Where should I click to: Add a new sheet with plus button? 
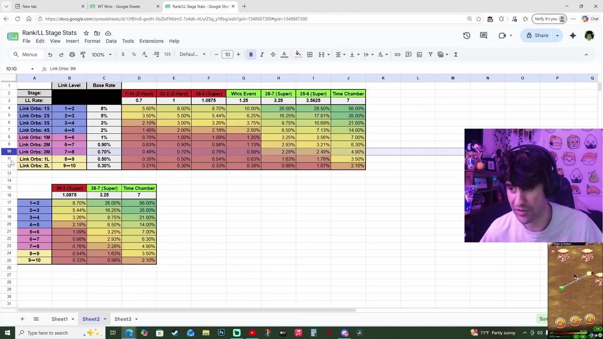22,319
